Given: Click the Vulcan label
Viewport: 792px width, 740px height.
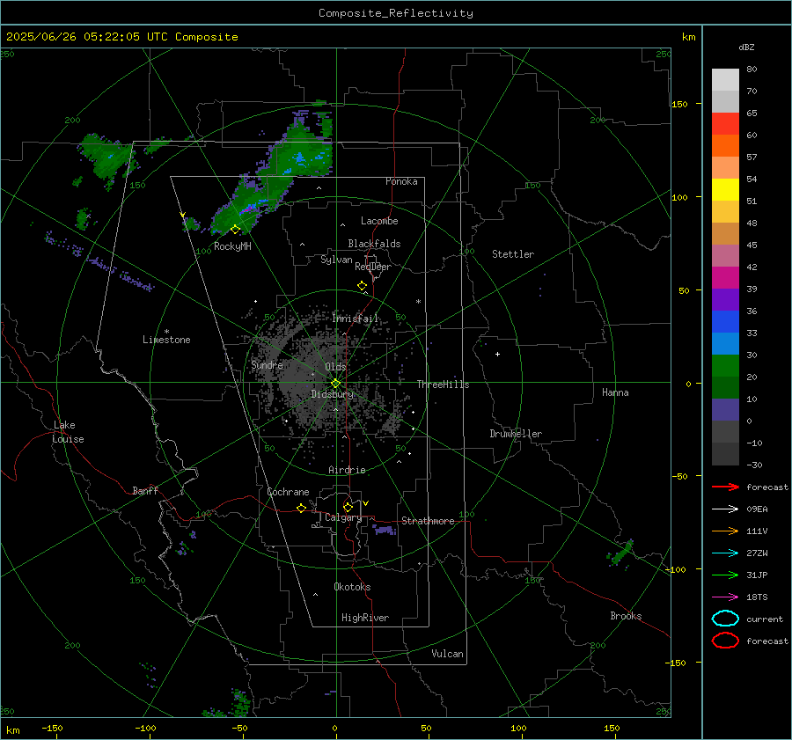Looking at the screenshot, I should click(x=448, y=654).
